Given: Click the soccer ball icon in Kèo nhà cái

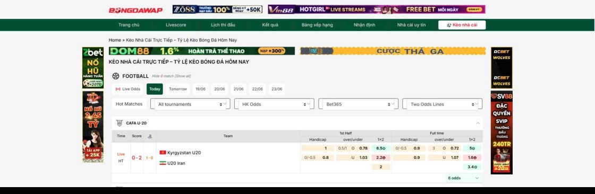Looking at the screenshot, I should (449, 25).
